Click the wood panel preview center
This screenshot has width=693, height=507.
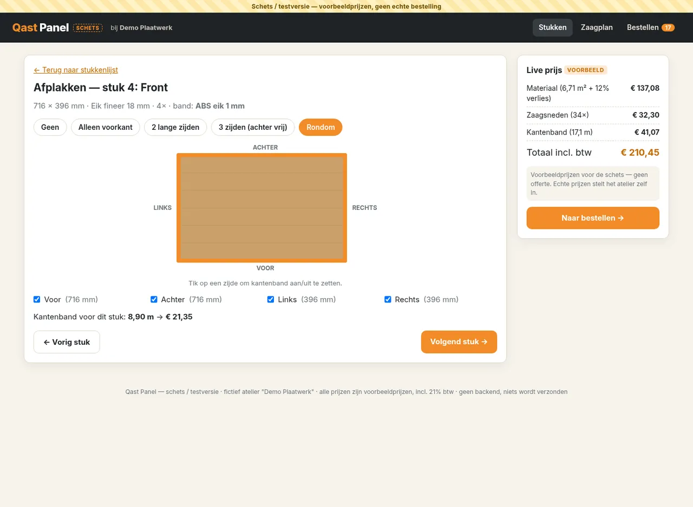261,208
